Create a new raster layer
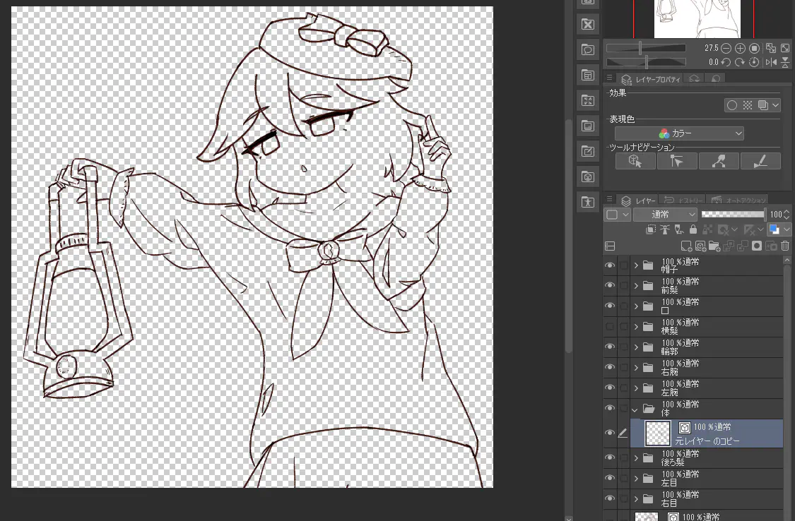Image resolution: width=795 pixels, height=521 pixels. point(686,246)
